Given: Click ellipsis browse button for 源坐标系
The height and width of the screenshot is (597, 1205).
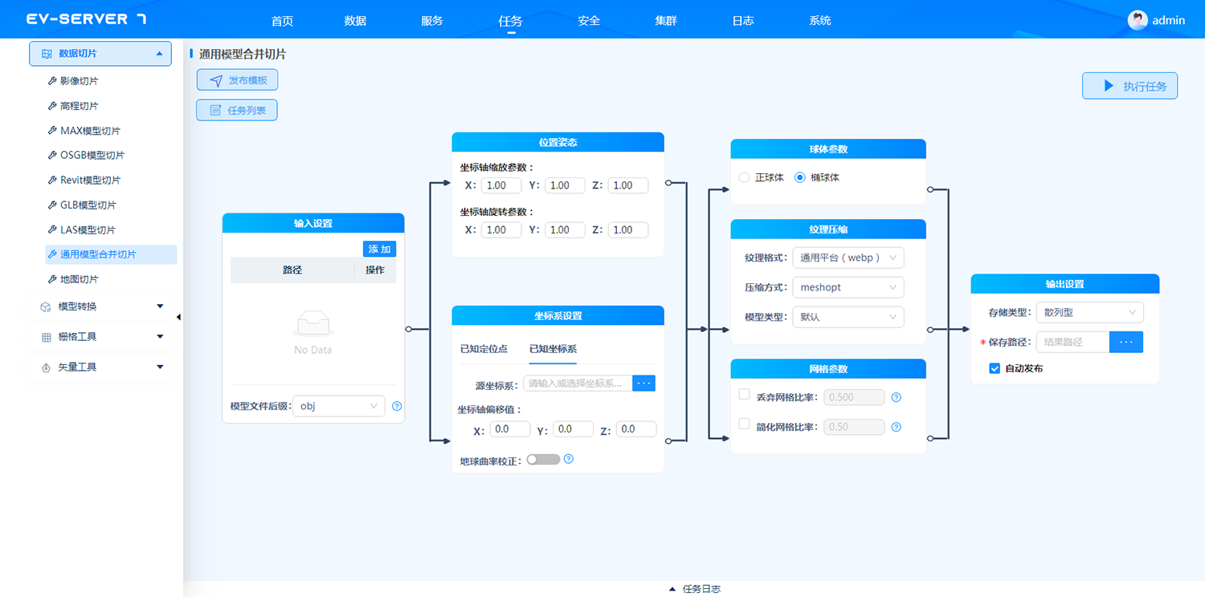Looking at the screenshot, I should [643, 384].
